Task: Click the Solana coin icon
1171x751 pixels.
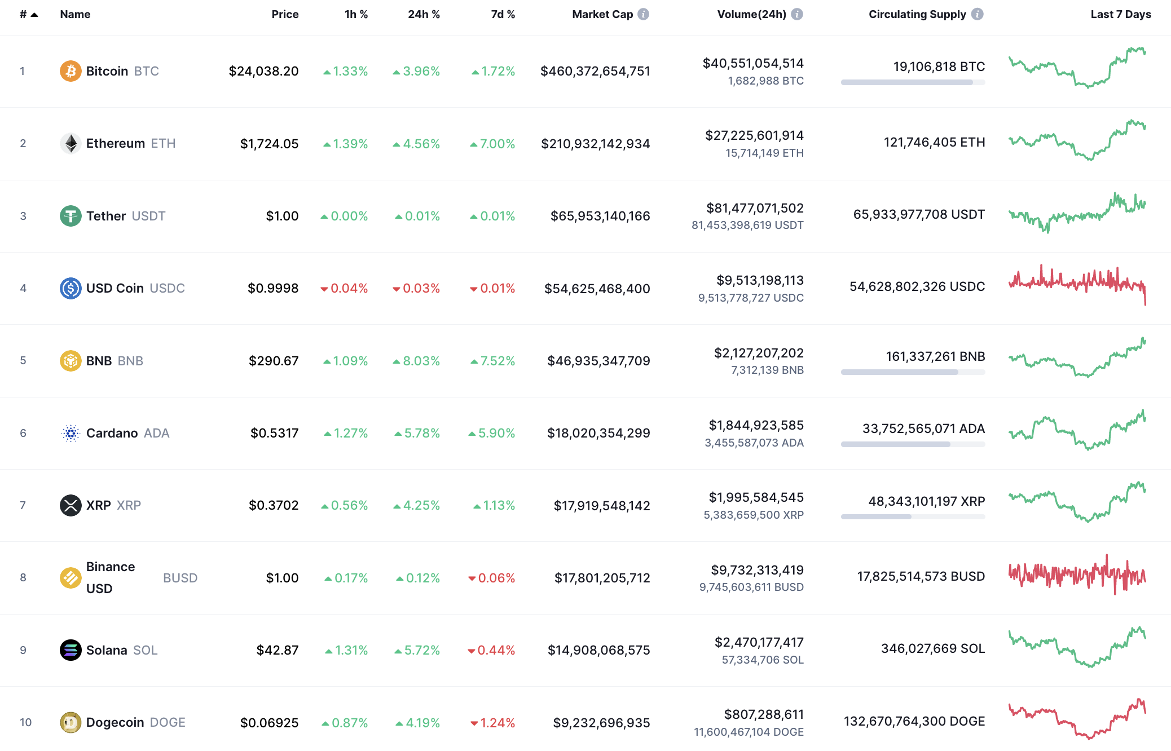Action: click(70, 650)
